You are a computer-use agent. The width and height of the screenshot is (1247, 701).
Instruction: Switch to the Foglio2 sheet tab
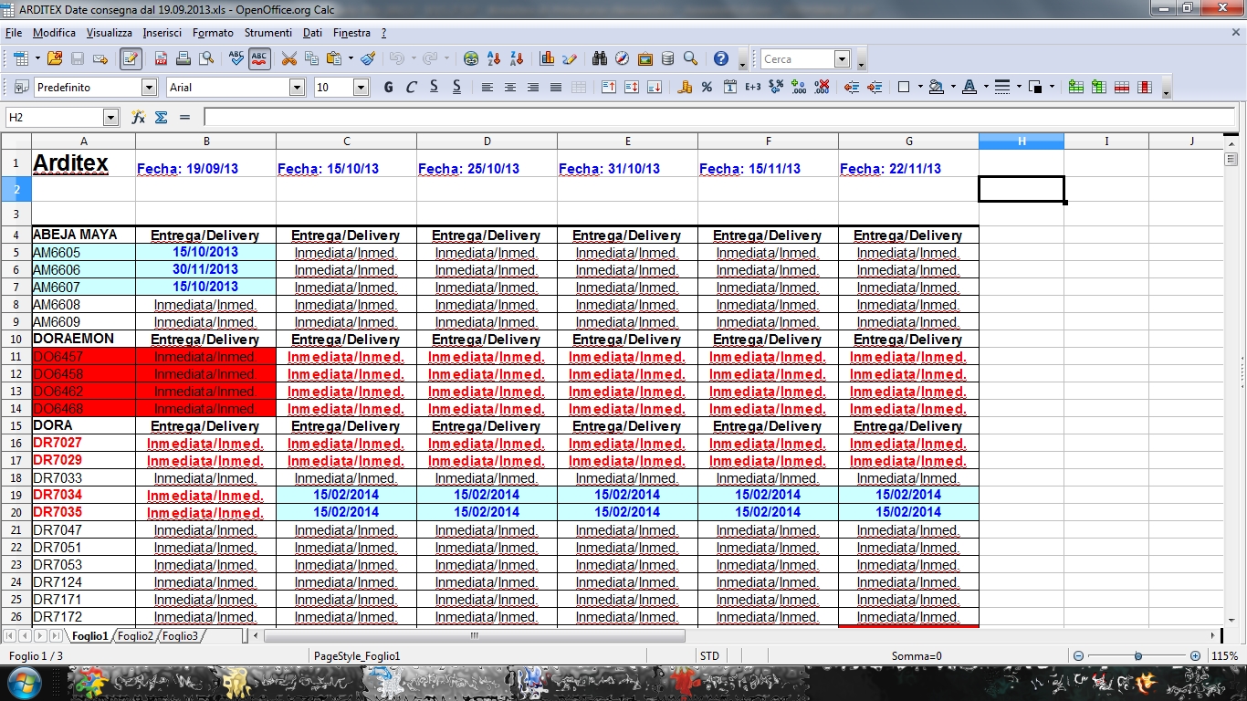pyautogui.click(x=135, y=636)
